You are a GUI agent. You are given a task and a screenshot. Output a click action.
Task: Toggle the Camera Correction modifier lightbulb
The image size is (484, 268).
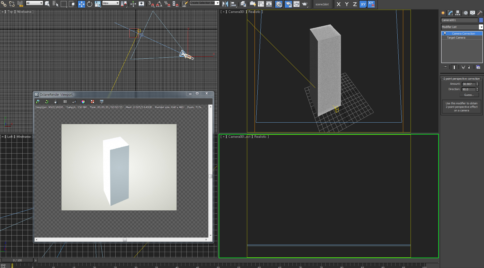(x=445, y=33)
